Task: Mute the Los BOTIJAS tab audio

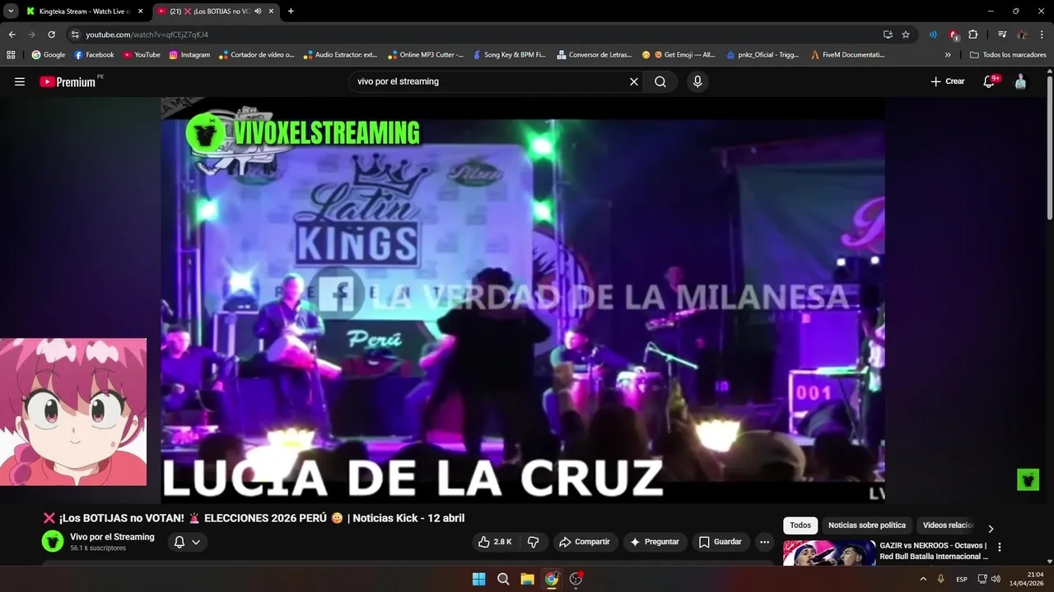Action: (x=258, y=12)
